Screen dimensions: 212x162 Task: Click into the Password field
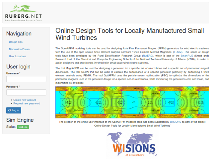[26, 93]
